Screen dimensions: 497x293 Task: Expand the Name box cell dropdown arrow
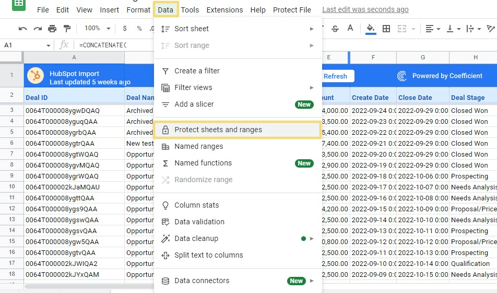coord(49,45)
